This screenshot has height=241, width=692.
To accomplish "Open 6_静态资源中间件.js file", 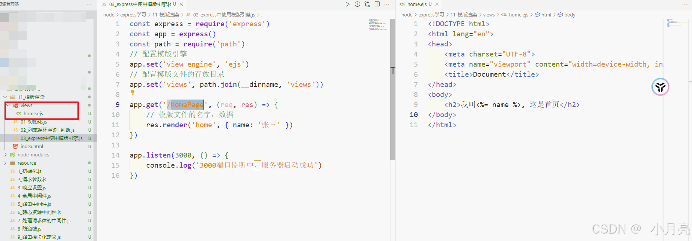I will pyautogui.click(x=39, y=212).
